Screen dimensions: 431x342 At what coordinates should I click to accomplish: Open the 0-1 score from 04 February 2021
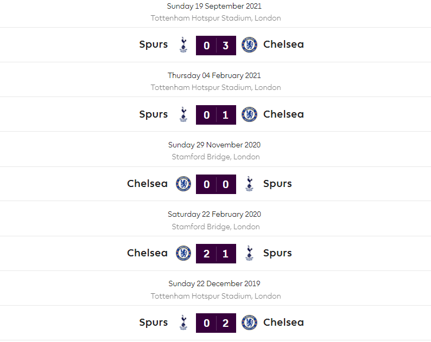[216, 114]
